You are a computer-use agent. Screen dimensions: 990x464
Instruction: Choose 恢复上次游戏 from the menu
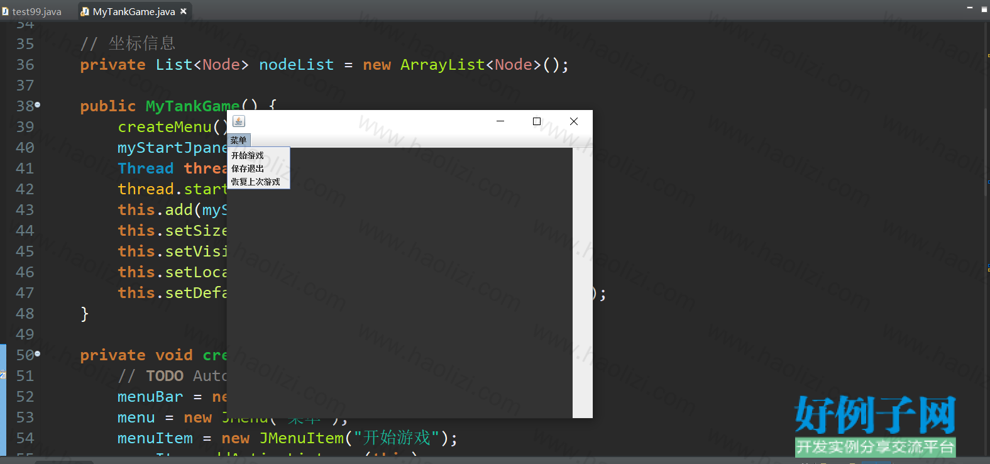coord(258,182)
